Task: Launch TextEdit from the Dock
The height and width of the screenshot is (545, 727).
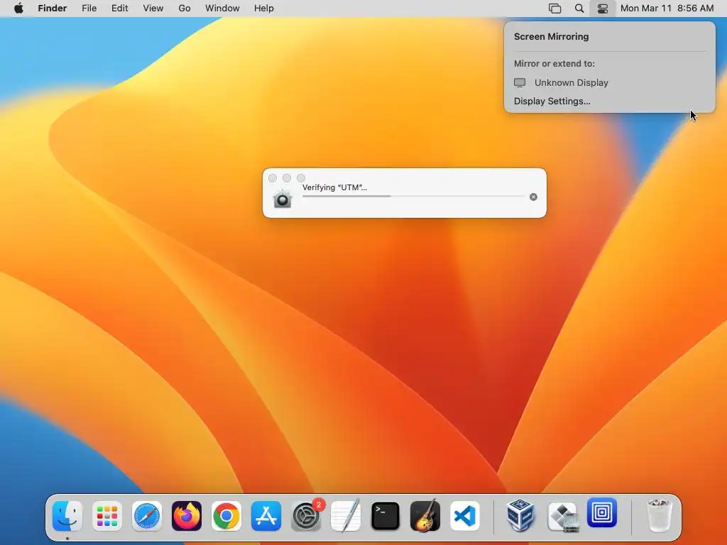Action: coord(346,516)
